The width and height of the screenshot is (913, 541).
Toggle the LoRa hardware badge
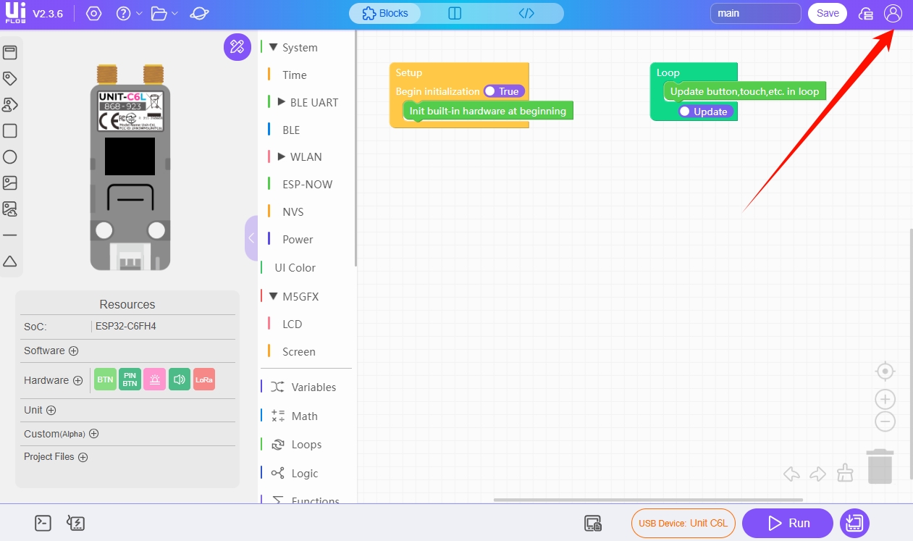(203, 379)
